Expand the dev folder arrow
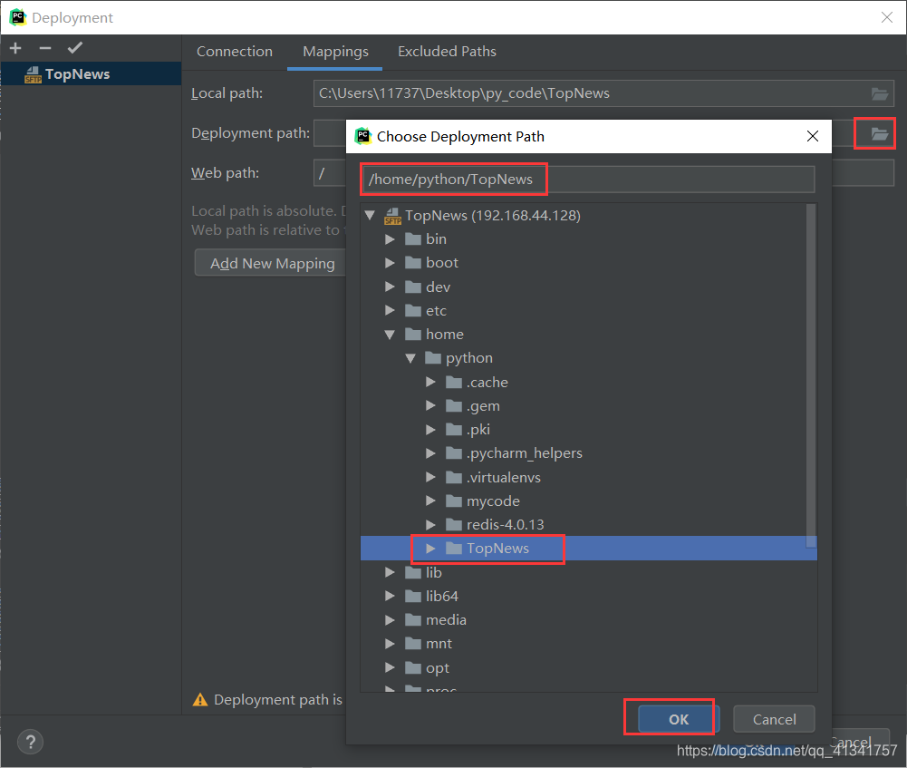Viewport: 907px width, 768px height. point(390,287)
